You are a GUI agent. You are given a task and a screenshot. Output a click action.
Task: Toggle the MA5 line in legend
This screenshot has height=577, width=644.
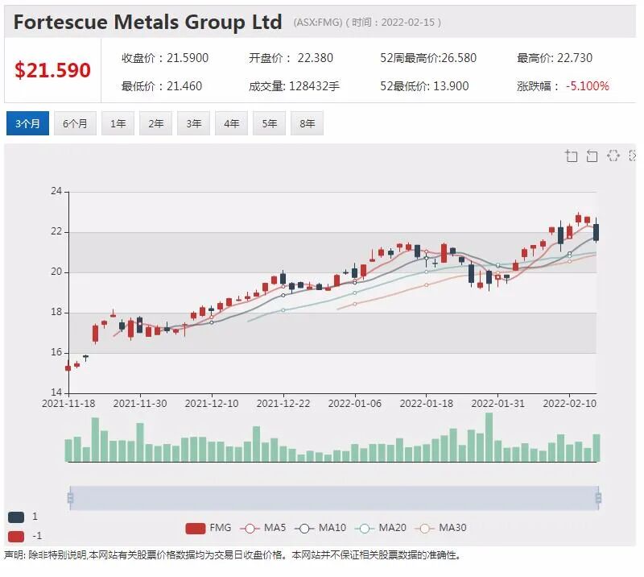point(263,528)
